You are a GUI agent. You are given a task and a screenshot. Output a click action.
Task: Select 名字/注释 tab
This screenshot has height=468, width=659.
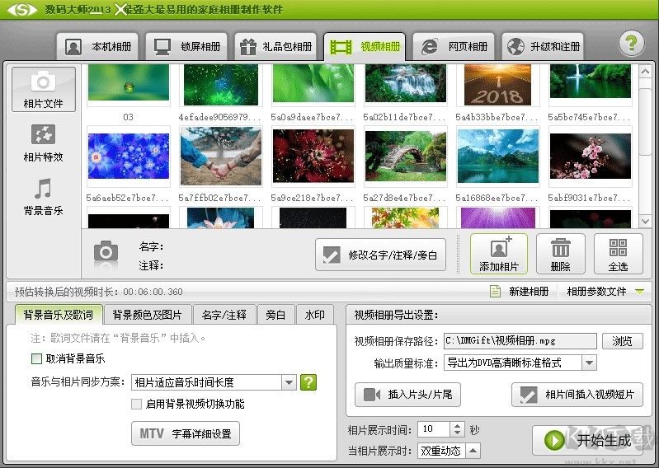point(224,315)
